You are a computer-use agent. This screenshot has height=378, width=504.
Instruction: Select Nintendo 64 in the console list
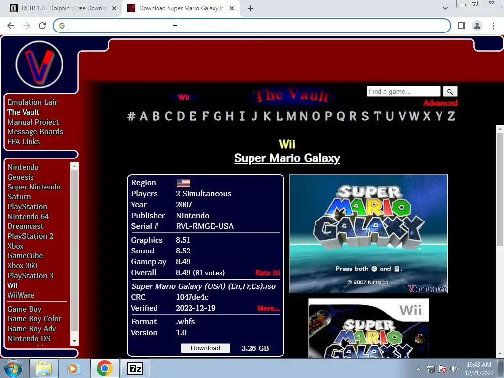(x=28, y=217)
